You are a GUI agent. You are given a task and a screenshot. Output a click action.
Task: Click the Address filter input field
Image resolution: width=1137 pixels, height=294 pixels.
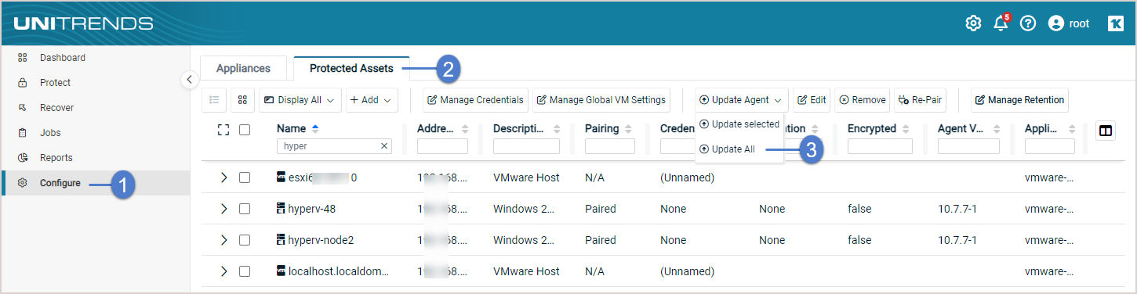pos(442,146)
